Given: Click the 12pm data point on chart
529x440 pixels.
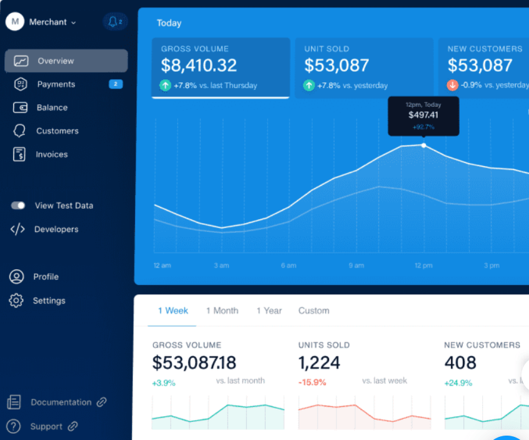Looking at the screenshot, I should 424,146.
